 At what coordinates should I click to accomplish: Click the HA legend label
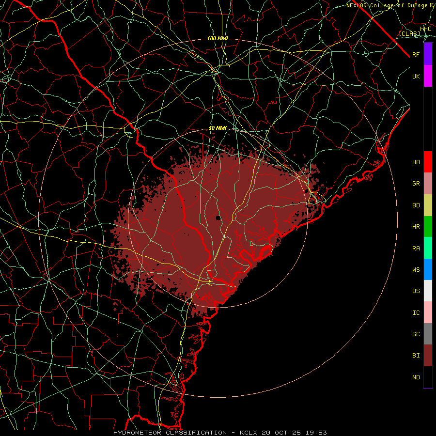(x=416, y=162)
